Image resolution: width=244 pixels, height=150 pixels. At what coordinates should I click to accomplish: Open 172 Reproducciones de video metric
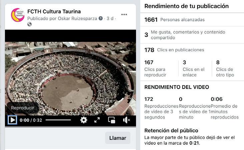pos(161,108)
